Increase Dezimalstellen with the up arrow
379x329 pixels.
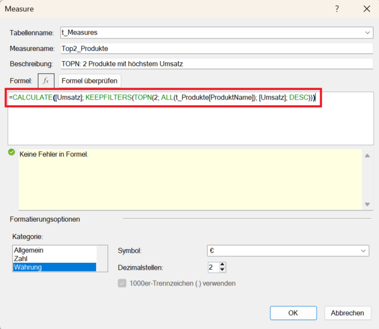coord(222,264)
